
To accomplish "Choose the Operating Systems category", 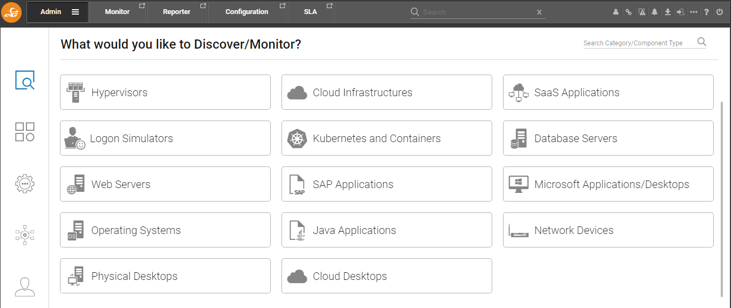I will tap(165, 230).
